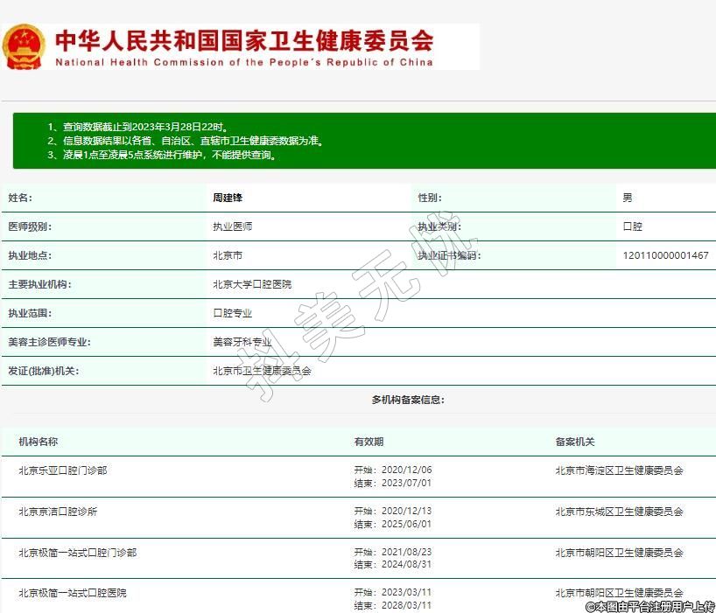Click the 姓名 field label
Viewport: 716px width, 613px height.
(x=19, y=198)
